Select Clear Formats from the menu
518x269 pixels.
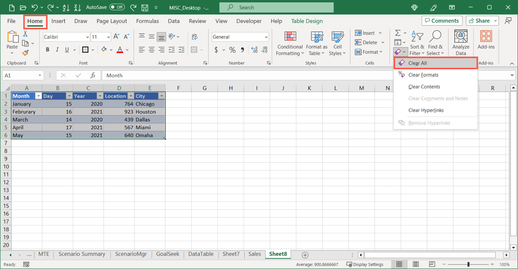click(x=423, y=75)
